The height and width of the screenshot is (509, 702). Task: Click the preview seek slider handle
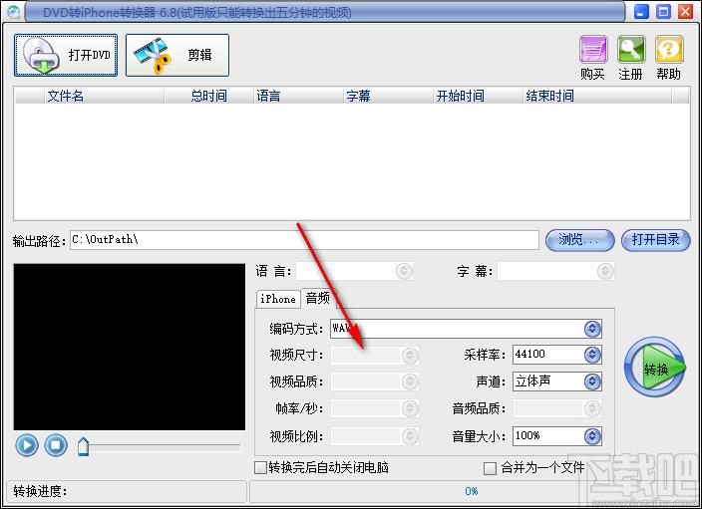[x=84, y=446]
